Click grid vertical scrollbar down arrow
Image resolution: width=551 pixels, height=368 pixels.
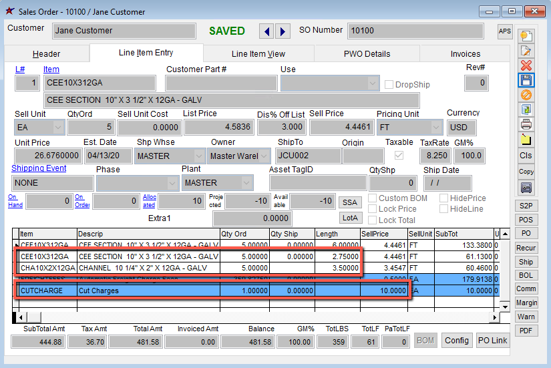point(505,307)
